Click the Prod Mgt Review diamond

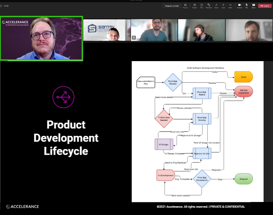point(173,82)
